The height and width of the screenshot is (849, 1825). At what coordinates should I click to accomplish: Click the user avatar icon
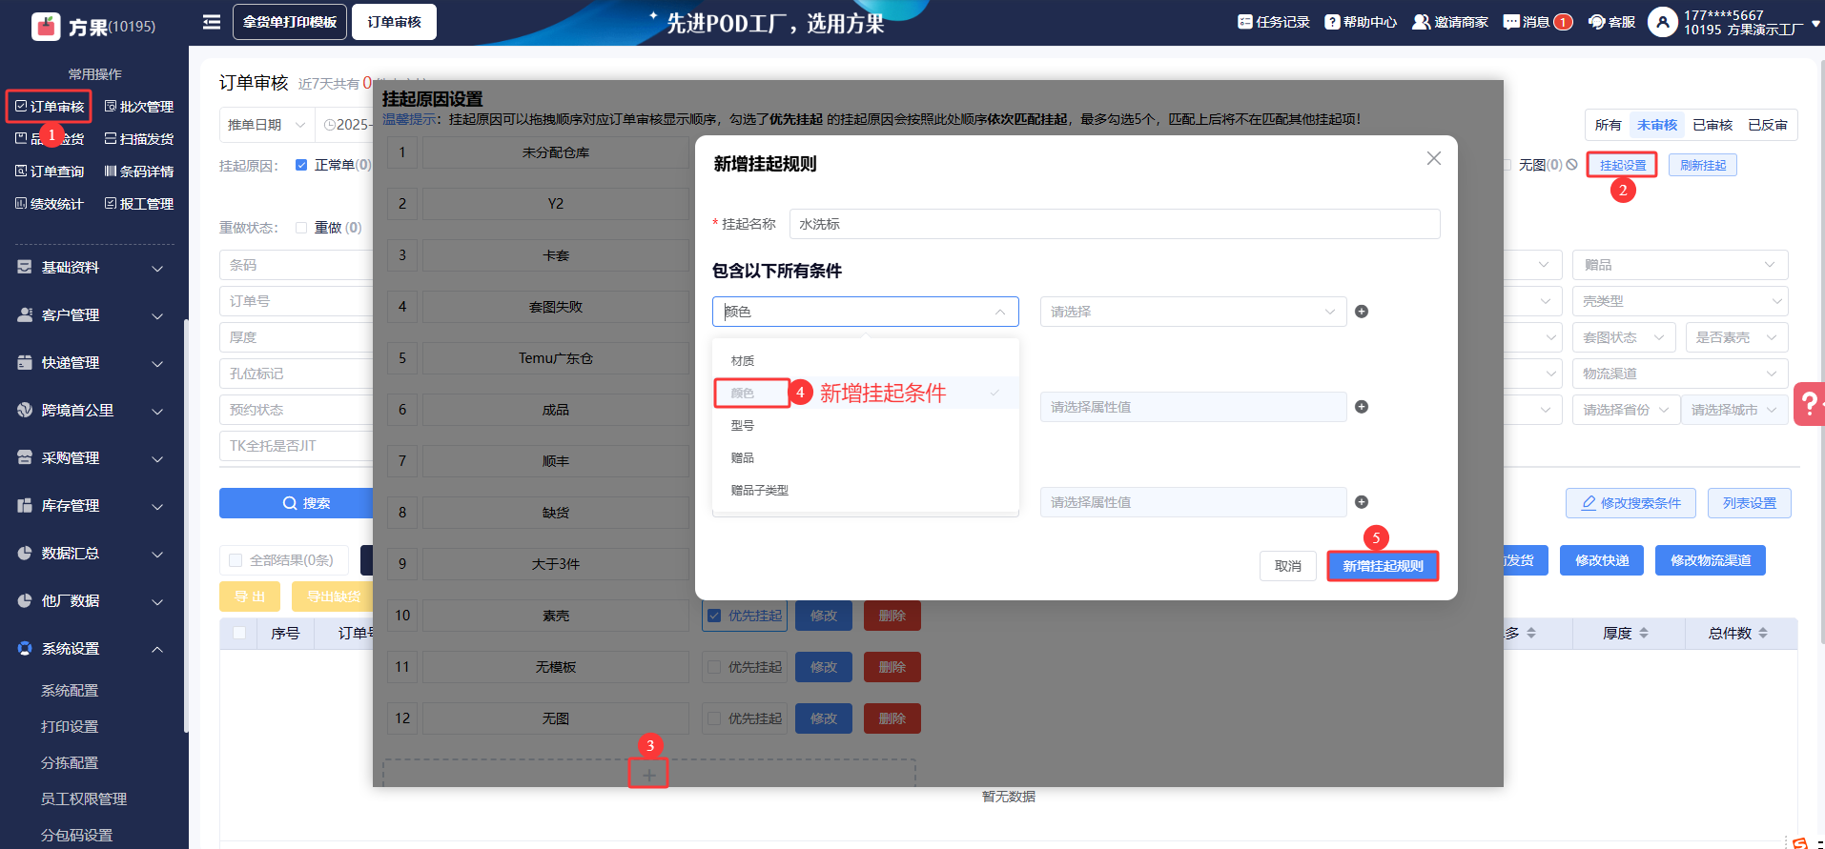1662,22
